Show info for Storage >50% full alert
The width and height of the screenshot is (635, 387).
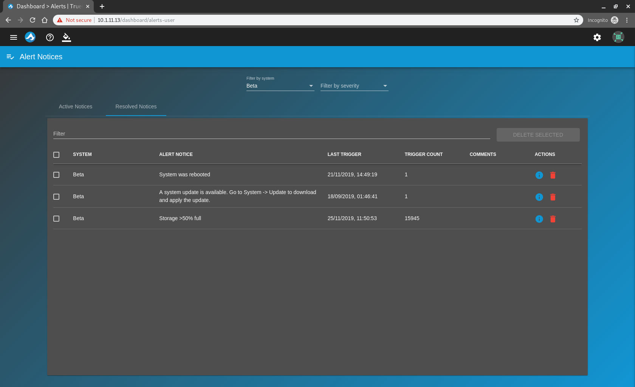tap(539, 219)
